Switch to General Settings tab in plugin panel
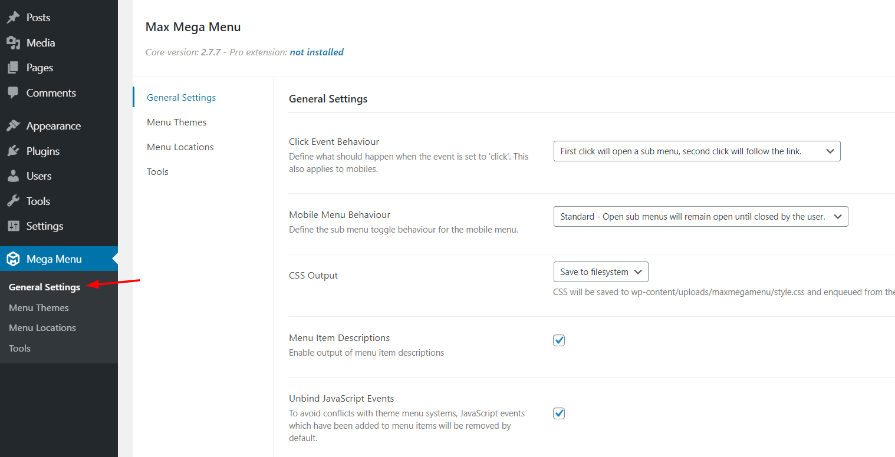This screenshot has height=457, width=895. [x=182, y=98]
